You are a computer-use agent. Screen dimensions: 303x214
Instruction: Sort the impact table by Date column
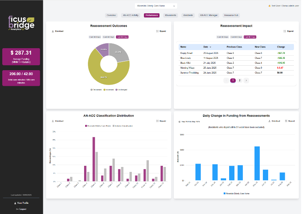pyautogui.click(x=207, y=47)
